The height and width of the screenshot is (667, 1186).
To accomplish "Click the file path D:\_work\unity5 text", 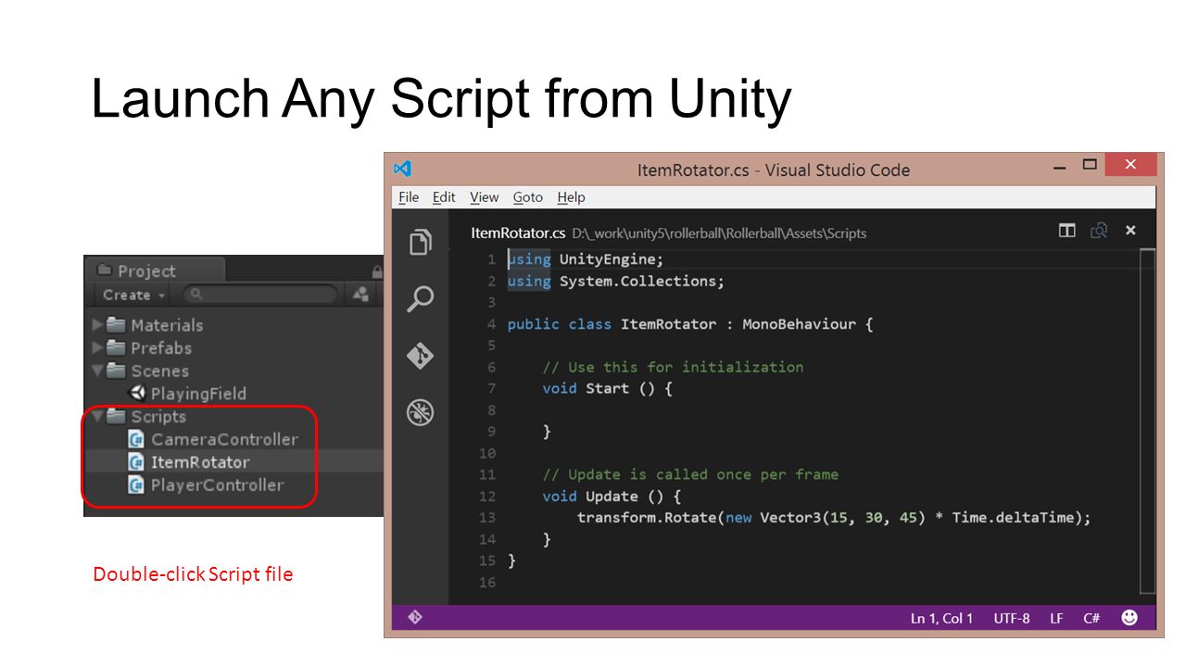I will tap(719, 233).
